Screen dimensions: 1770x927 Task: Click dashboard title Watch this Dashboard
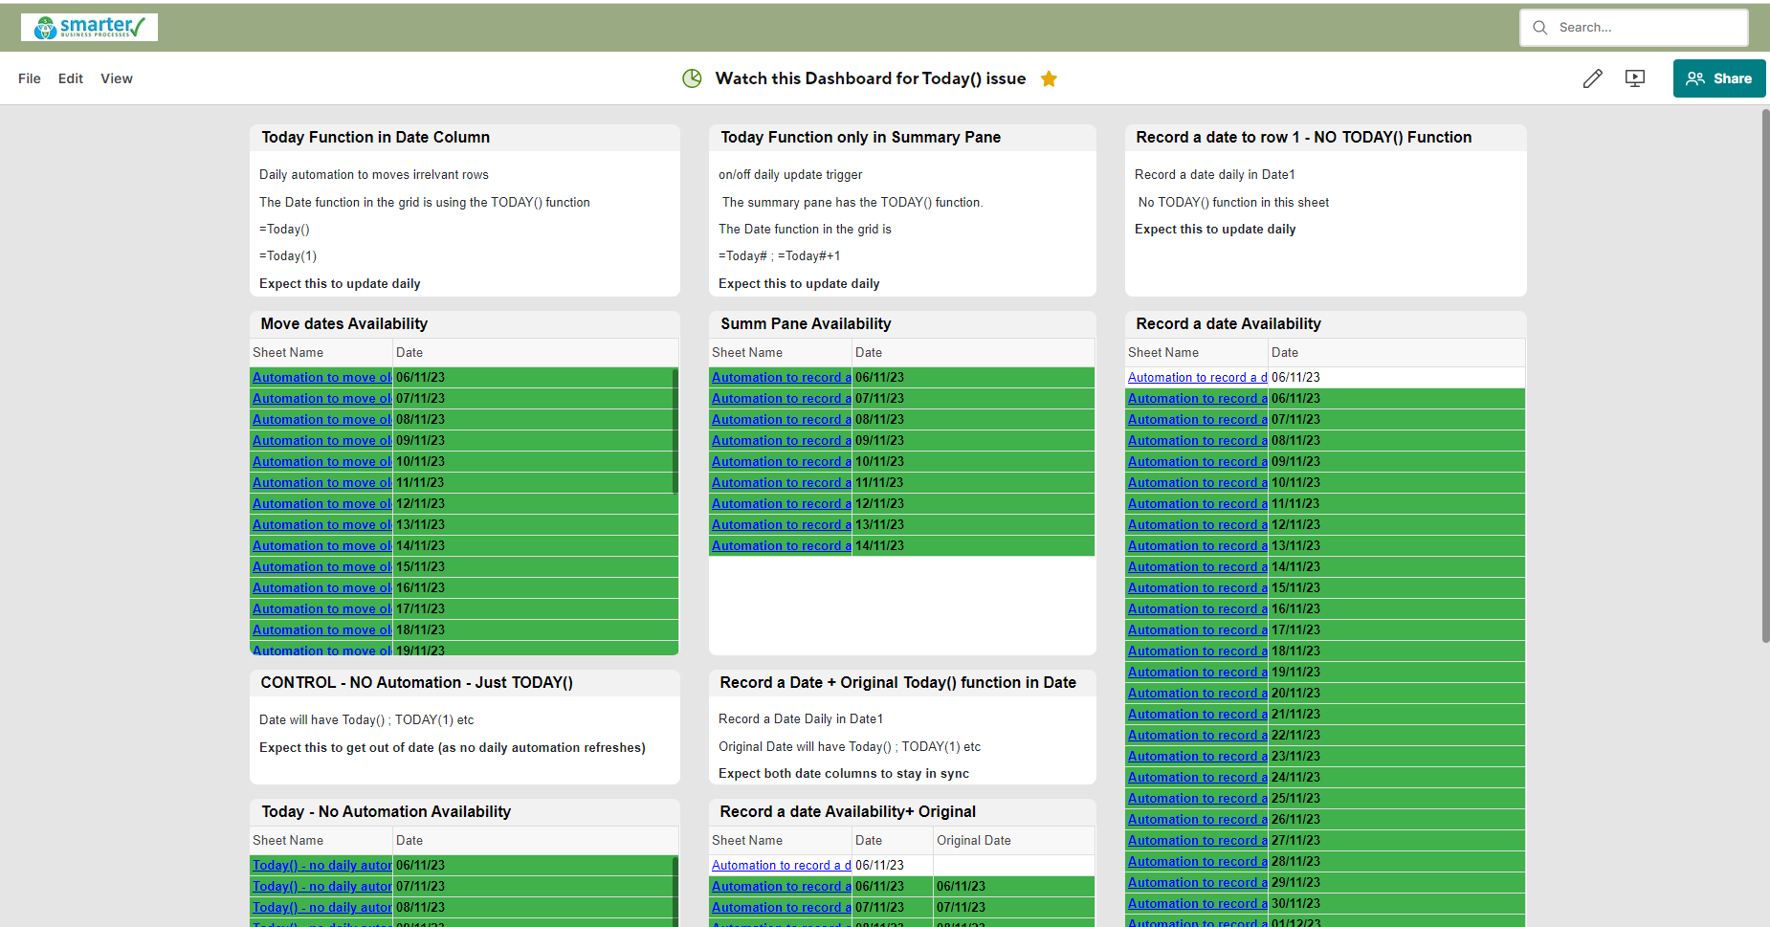coord(871,78)
